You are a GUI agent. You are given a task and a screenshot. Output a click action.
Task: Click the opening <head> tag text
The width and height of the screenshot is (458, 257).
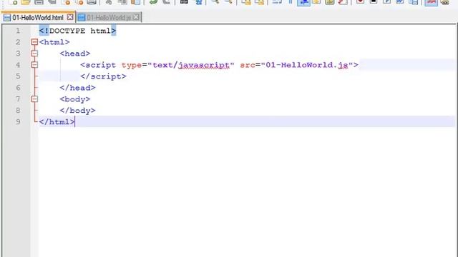click(x=74, y=54)
